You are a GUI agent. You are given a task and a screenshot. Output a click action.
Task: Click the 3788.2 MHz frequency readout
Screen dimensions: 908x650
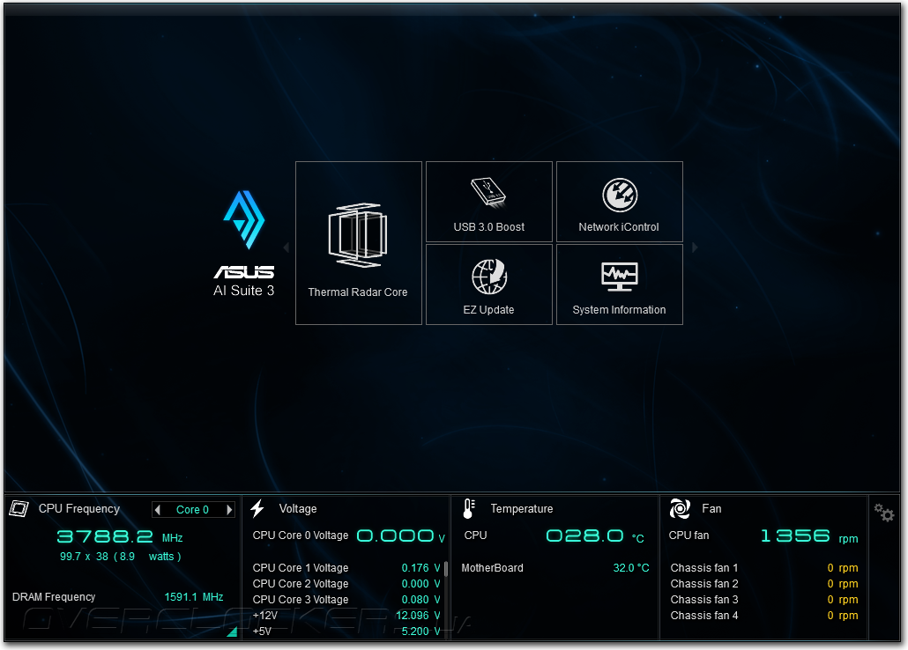(120, 536)
